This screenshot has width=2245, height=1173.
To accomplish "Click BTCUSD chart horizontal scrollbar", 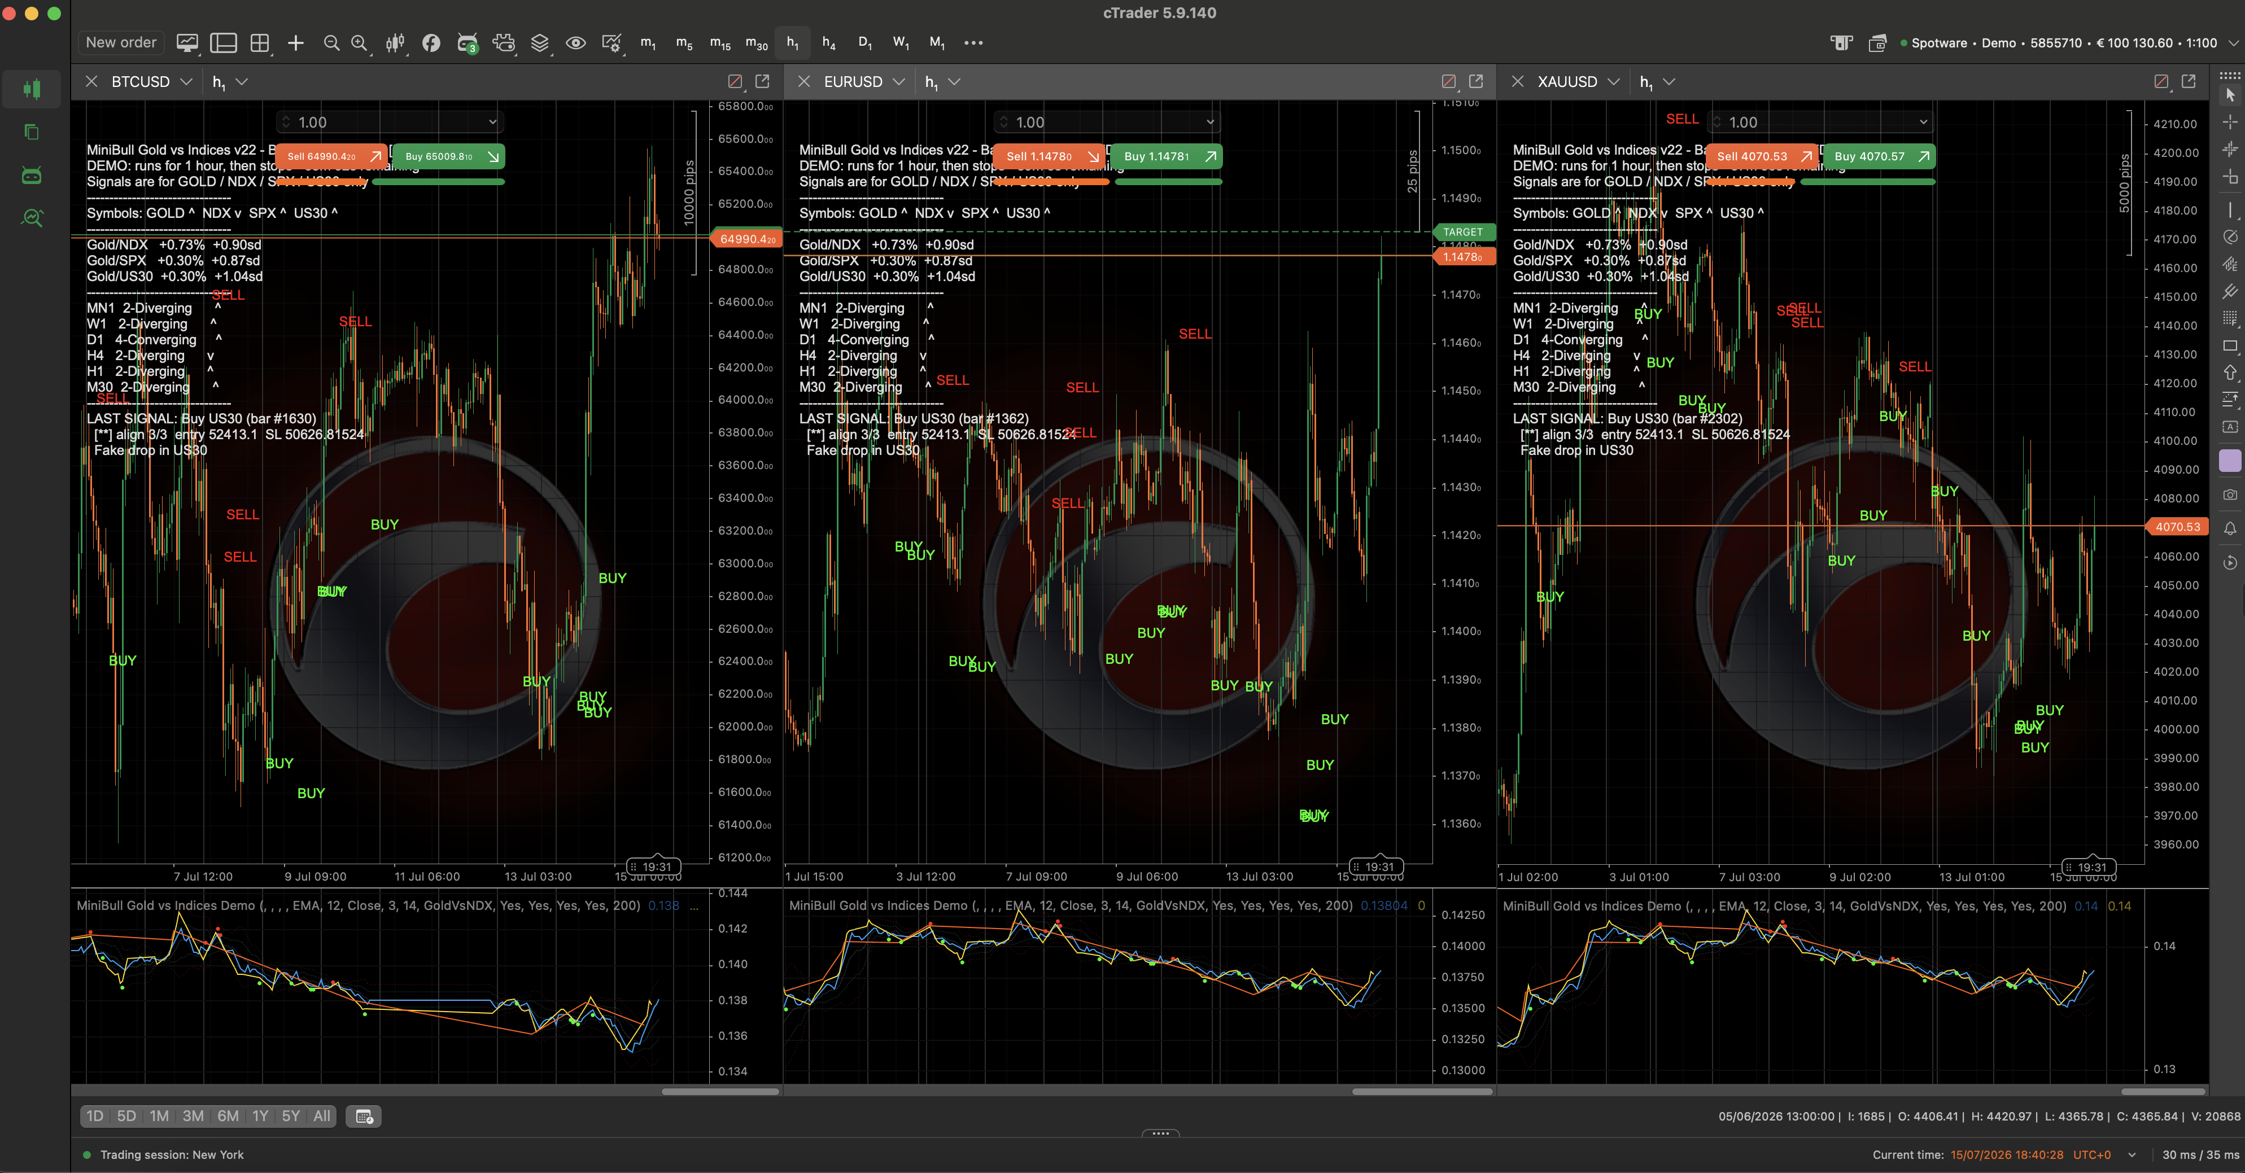I will [720, 1091].
